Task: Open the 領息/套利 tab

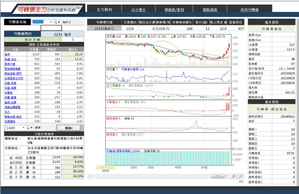Action: point(174,10)
